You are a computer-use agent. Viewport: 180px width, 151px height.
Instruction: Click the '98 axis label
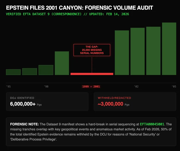(x=46, y=87)
